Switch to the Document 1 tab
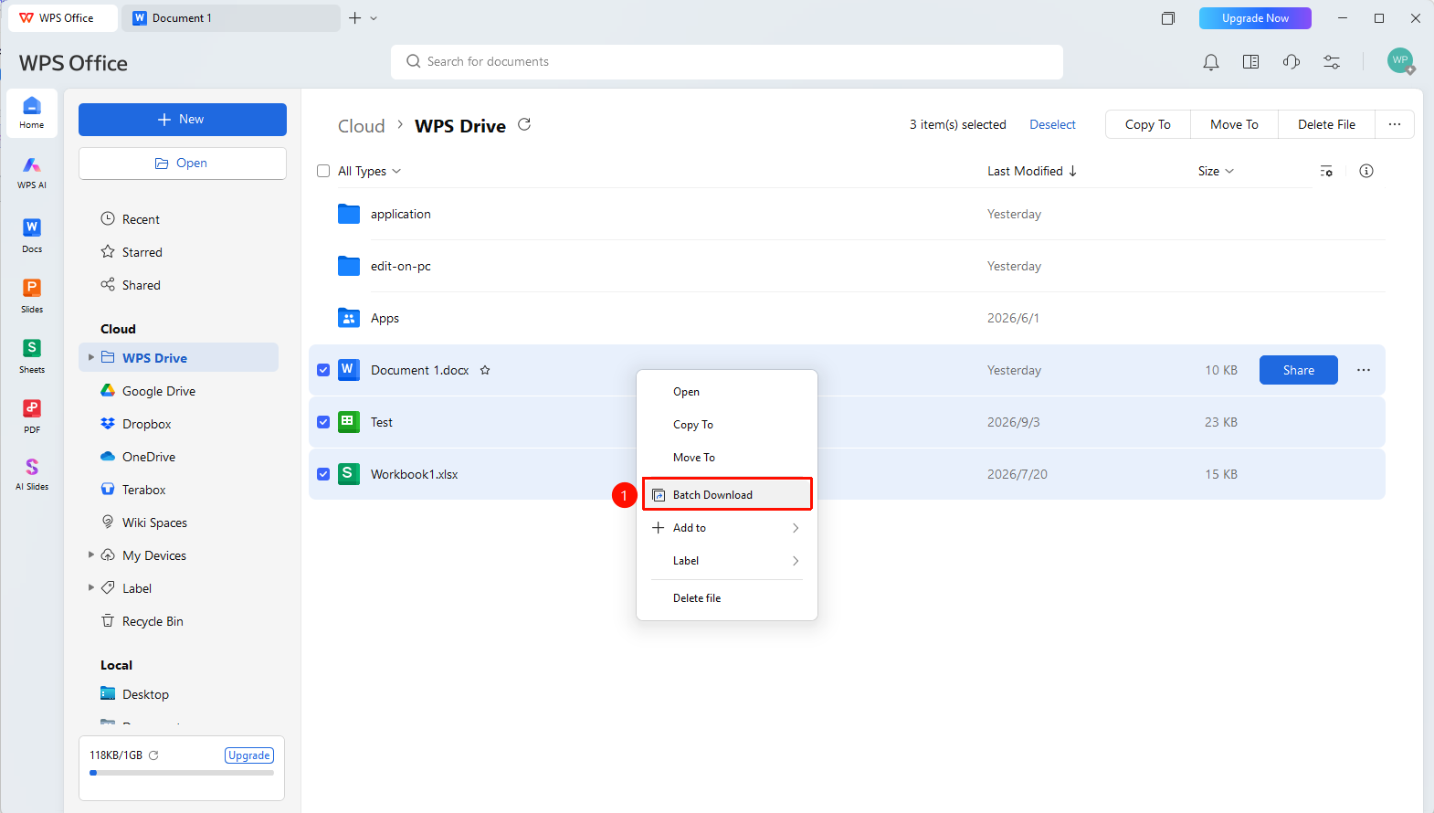This screenshot has height=813, width=1434. (231, 18)
